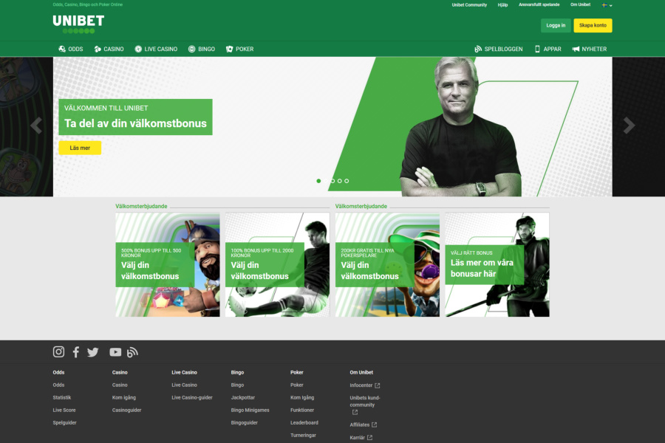This screenshot has height=443, width=665.
Task: Click the Bingo Minigames footer link
Action: (250, 411)
